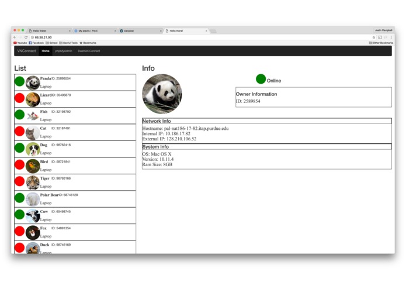
Task: Click the green status dot beside Panda
Action: (x=20, y=81)
